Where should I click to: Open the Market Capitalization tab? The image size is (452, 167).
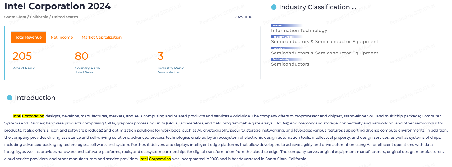[x=102, y=37]
